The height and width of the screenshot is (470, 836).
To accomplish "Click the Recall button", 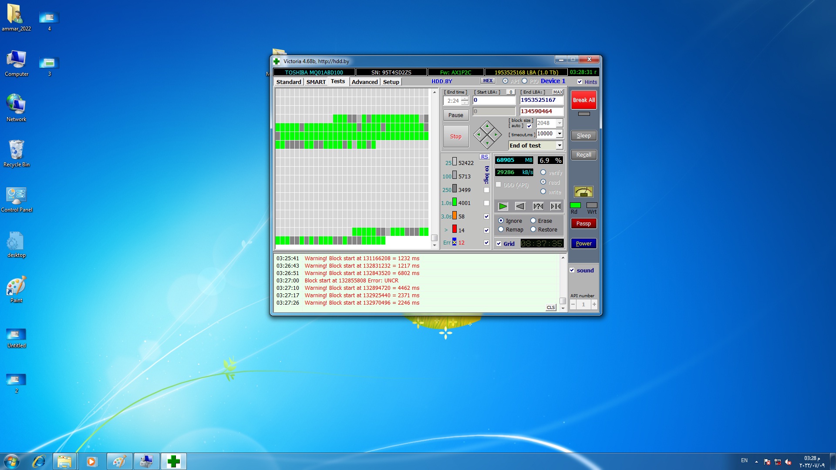I will pos(583,154).
